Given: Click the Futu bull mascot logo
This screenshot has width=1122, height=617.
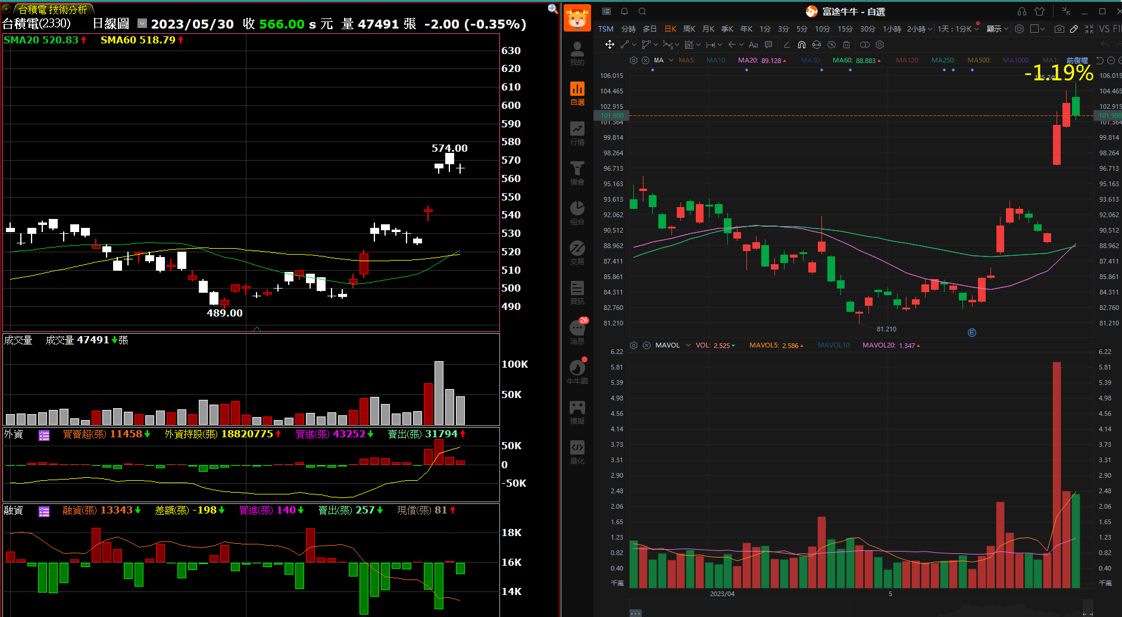Looking at the screenshot, I should (577, 18).
